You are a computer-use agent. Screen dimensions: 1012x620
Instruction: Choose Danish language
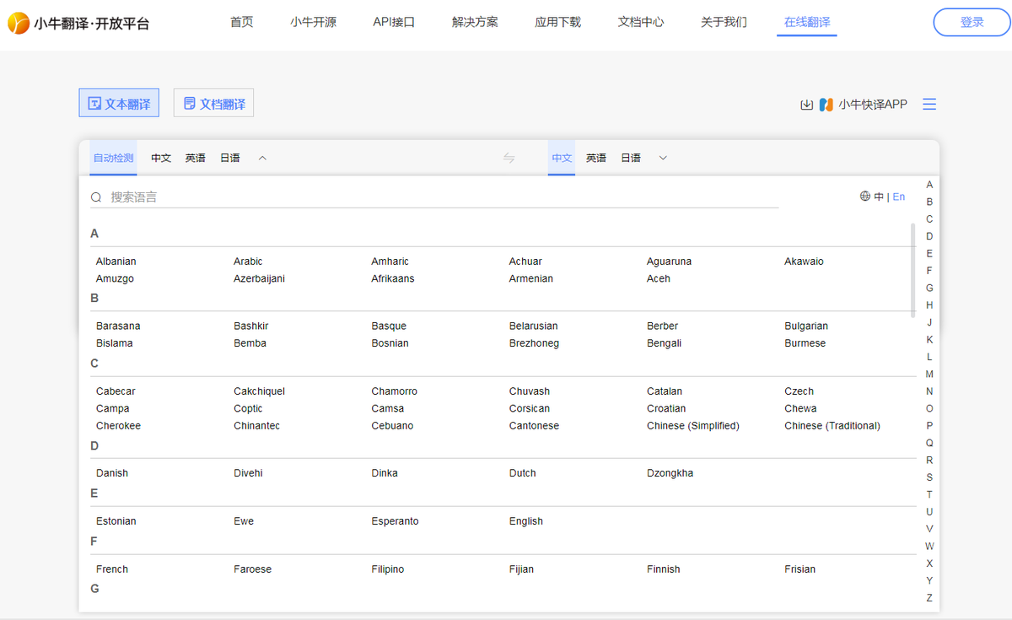point(112,473)
